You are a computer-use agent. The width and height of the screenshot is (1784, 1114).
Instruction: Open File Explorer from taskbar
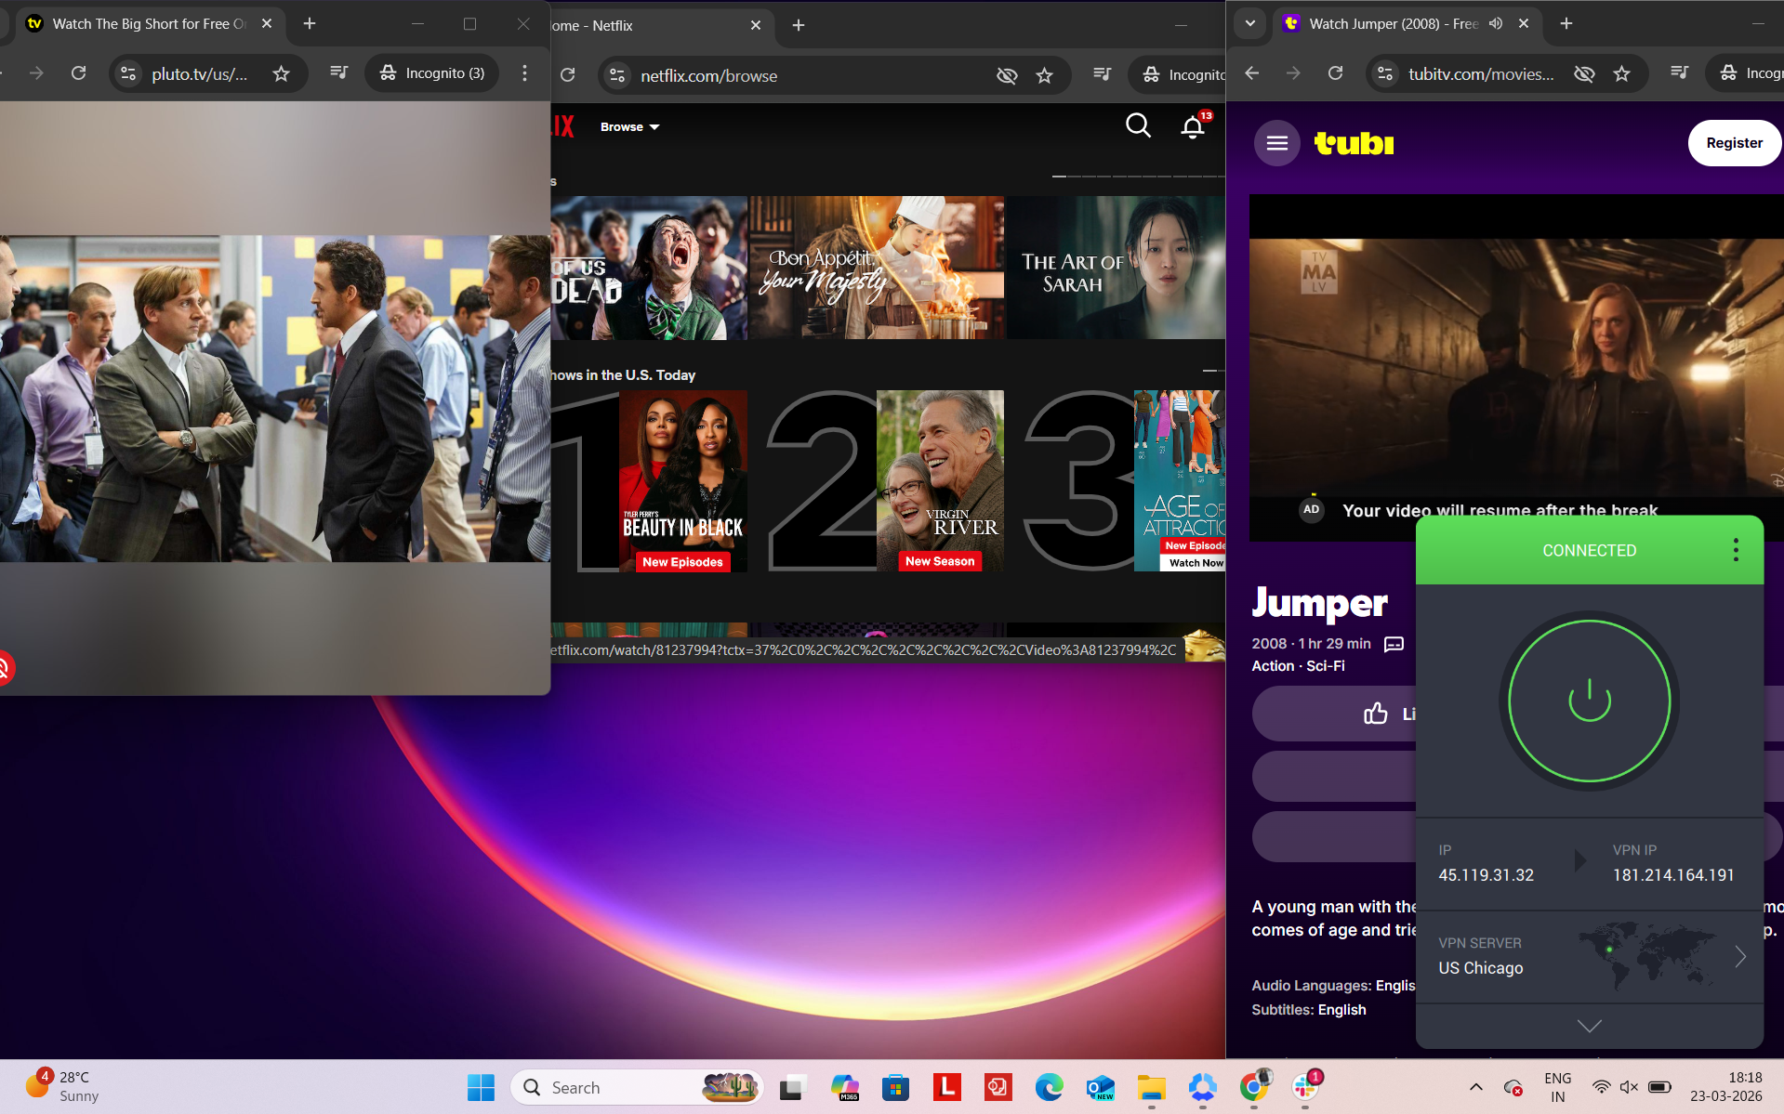point(1151,1087)
